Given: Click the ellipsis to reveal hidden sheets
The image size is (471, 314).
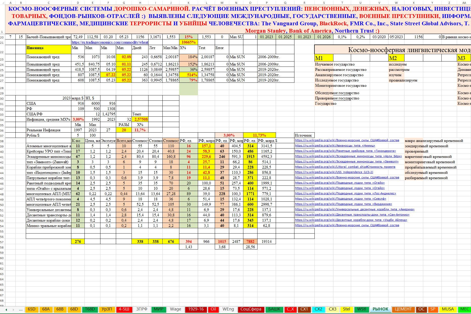Looking at the screenshot, I should pyautogui.click(x=20, y=309).
